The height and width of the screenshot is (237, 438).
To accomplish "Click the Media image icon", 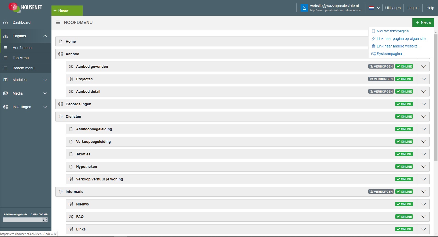I will click(5, 93).
